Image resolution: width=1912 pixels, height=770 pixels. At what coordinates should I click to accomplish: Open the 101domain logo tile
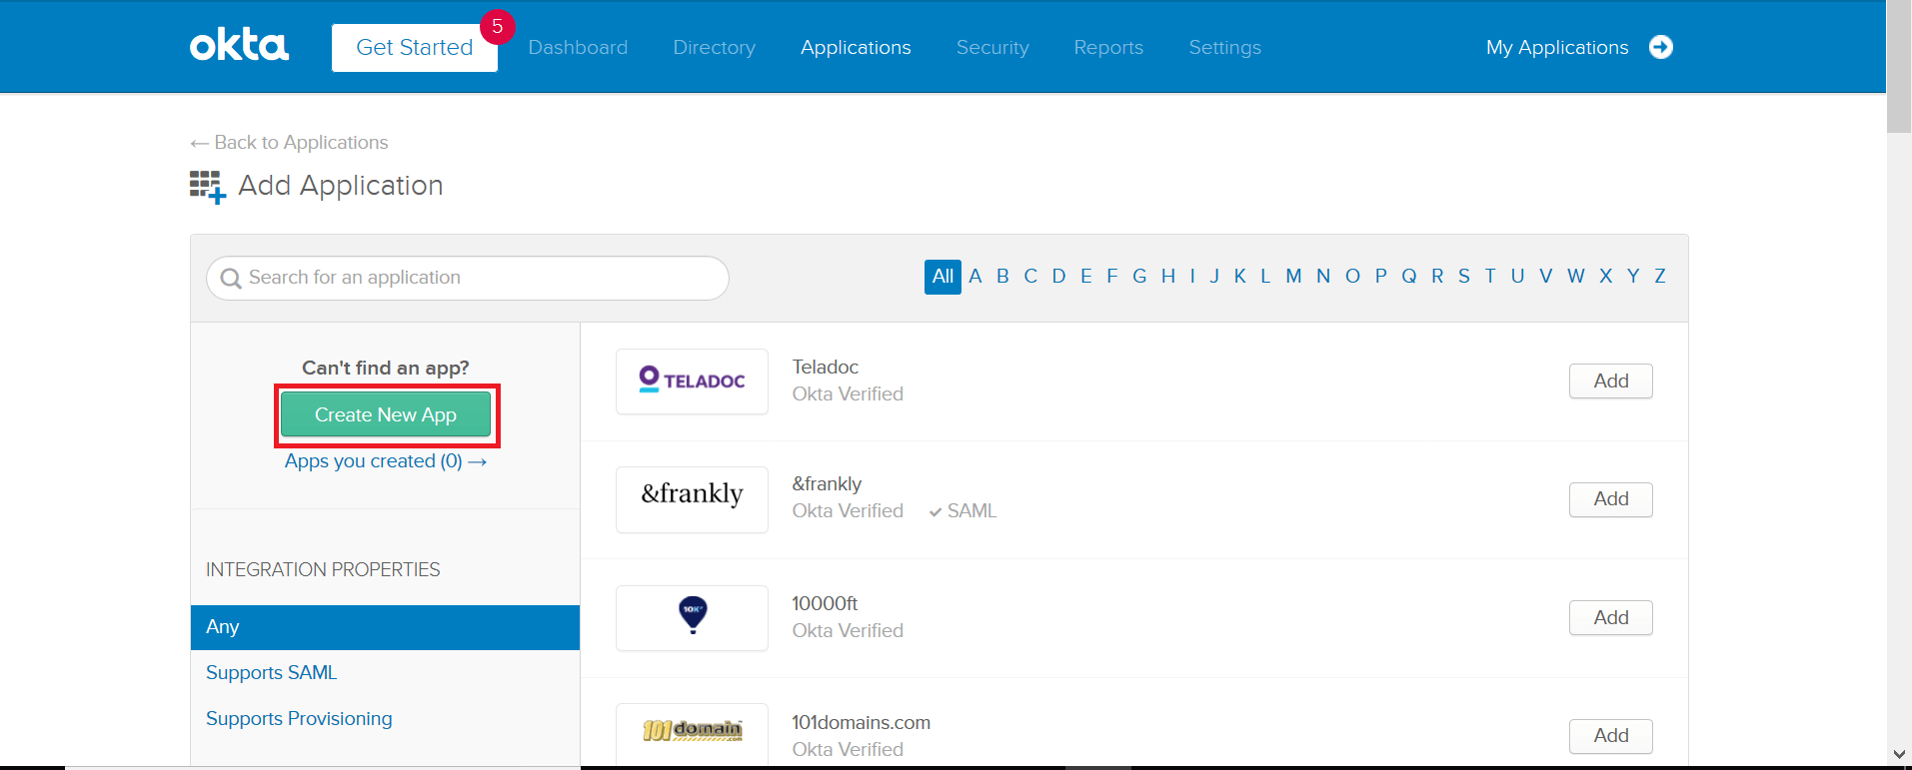(692, 735)
